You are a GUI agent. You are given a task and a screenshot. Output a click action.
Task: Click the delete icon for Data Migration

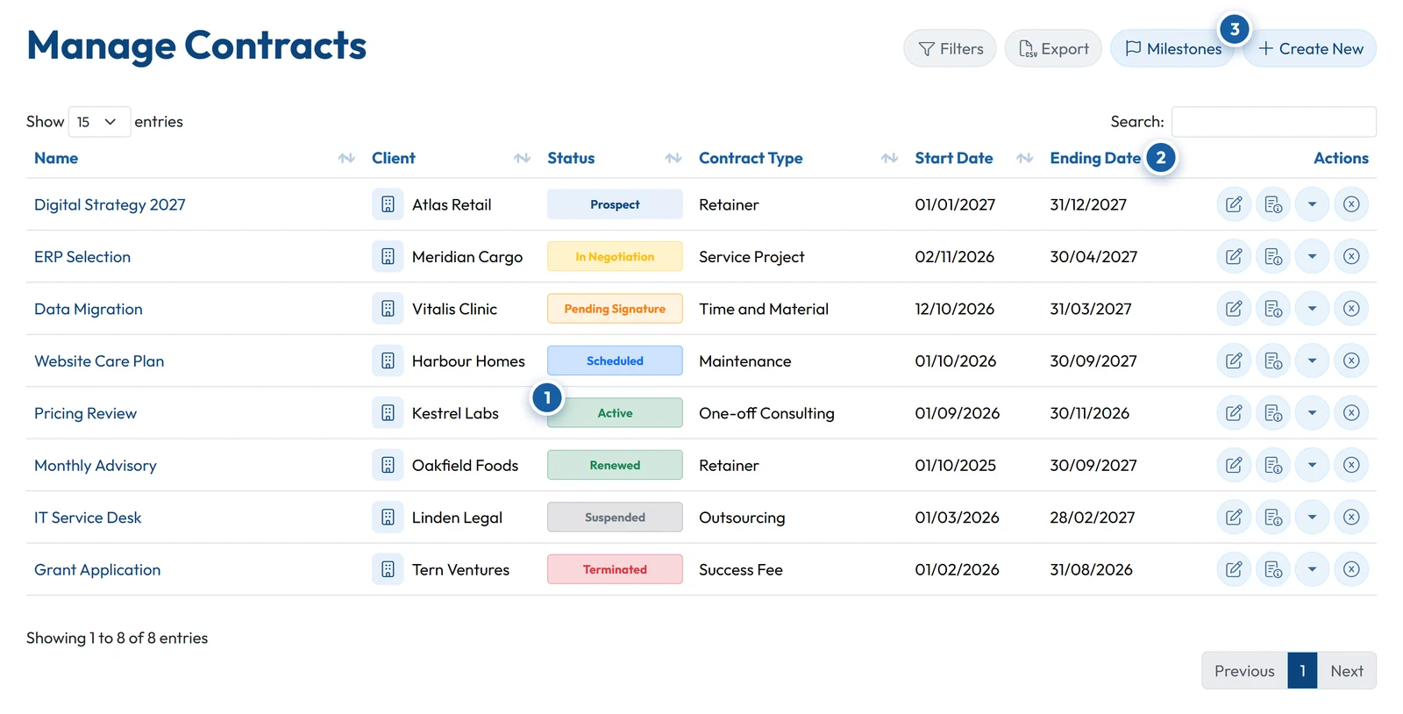point(1351,309)
